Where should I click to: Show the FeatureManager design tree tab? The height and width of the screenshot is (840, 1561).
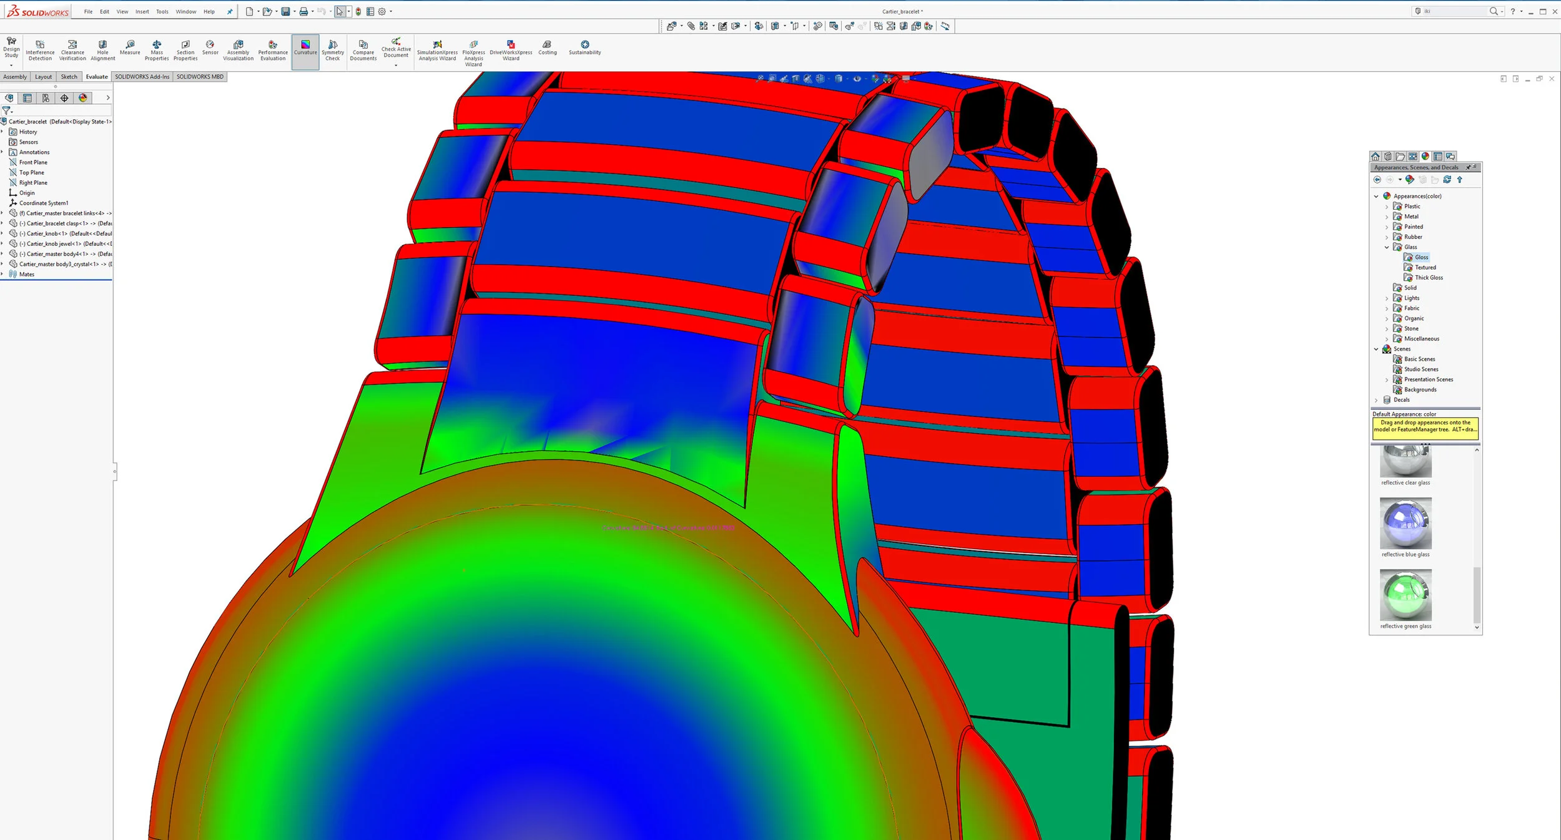pyautogui.click(x=9, y=98)
